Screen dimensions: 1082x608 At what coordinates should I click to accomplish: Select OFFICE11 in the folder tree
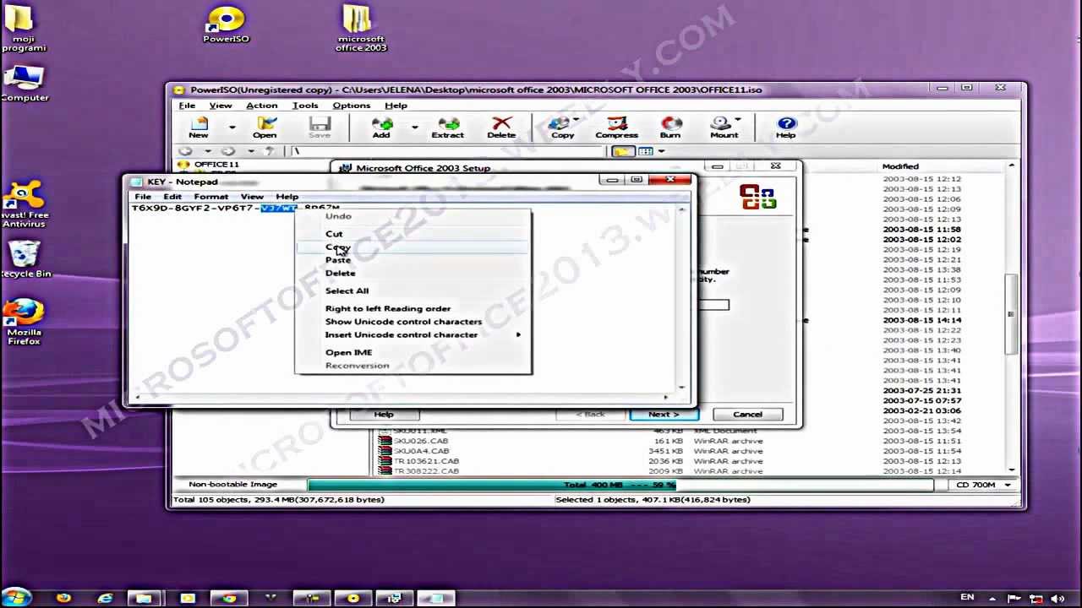[x=216, y=165]
